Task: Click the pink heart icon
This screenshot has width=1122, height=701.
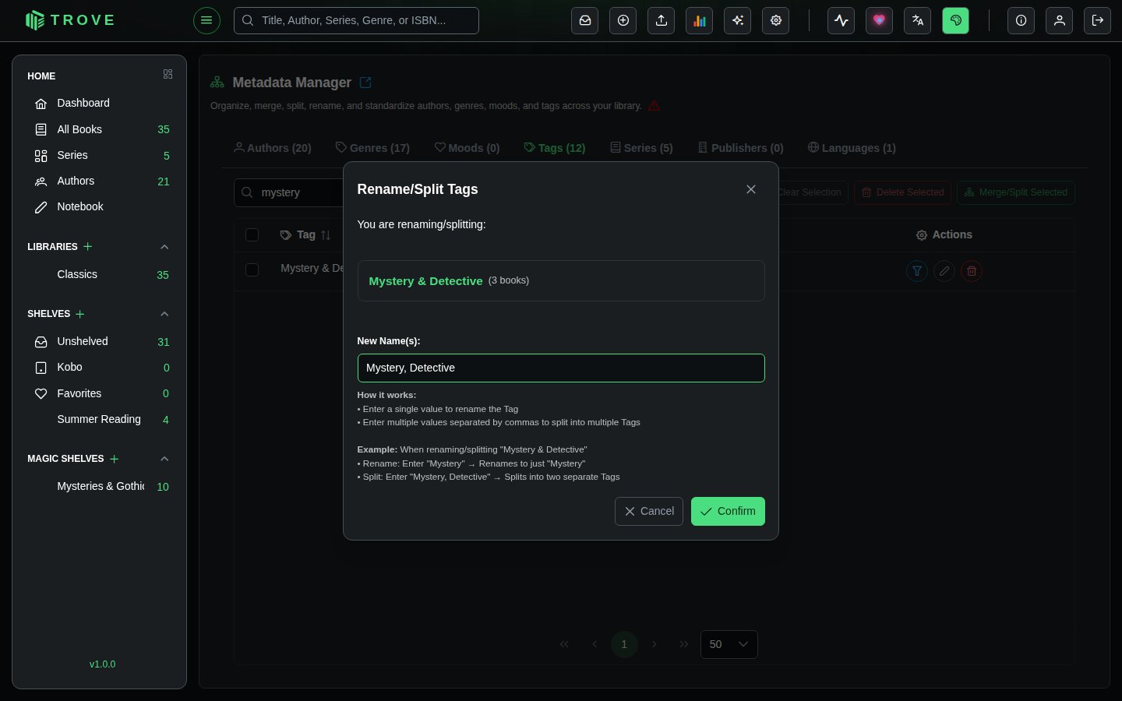Action: coord(880,20)
